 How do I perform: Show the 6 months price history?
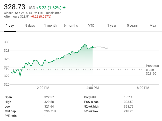pos(71,26)
